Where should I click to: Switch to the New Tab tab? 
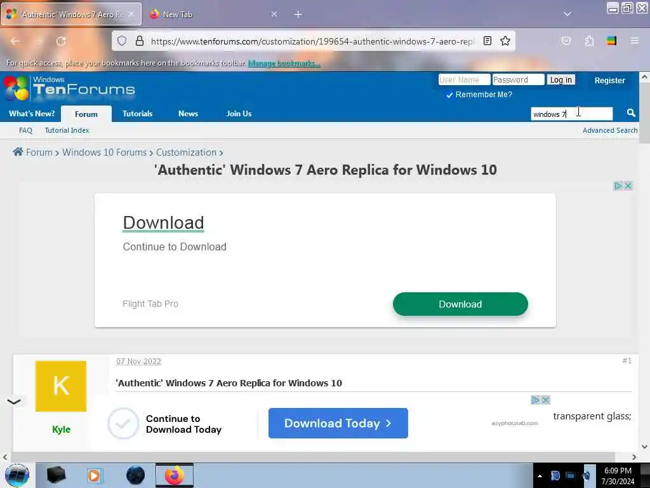click(212, 14)
